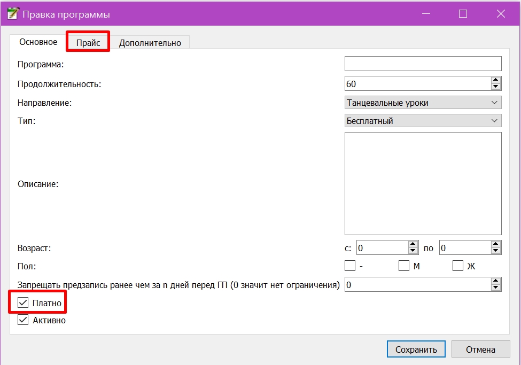
Task: Increase minimum age 'с' spinner up arrow
Action: (x=413, y=244)
